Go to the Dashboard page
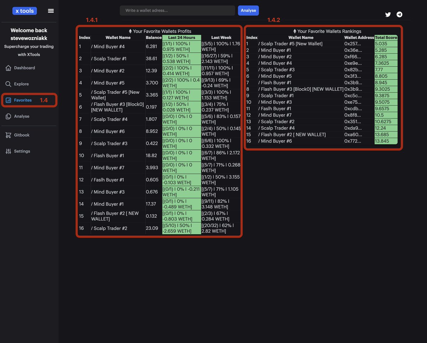This screenshot has height=343, width=427. point(25,68)
